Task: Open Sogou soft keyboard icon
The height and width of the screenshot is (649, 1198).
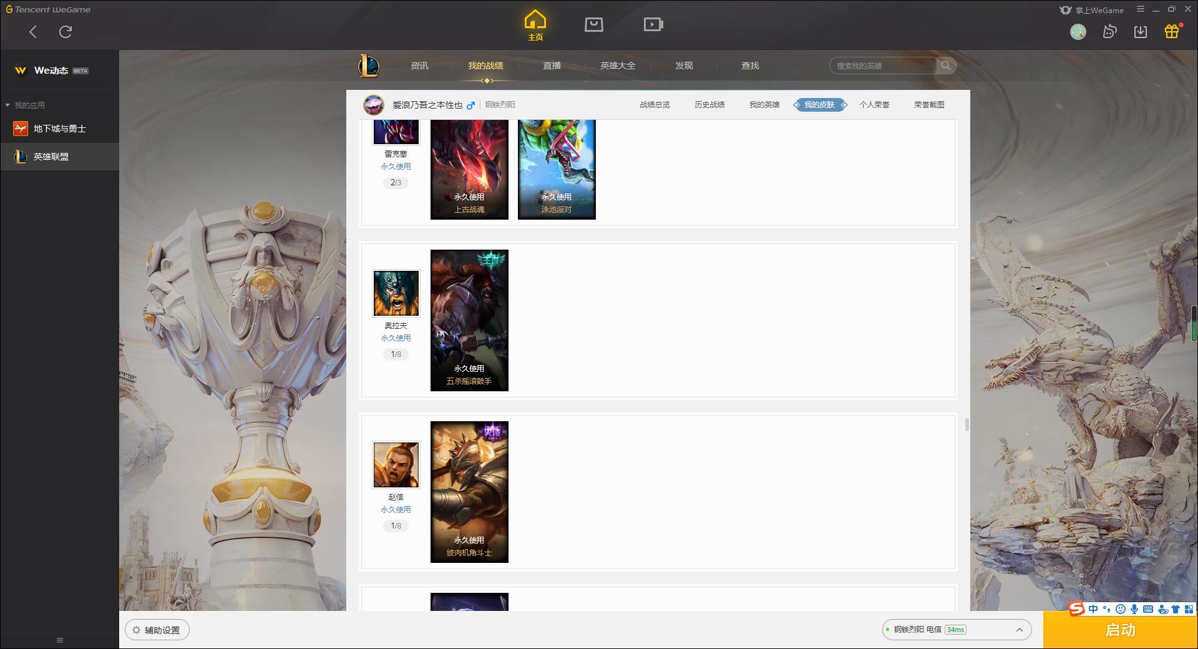Action: click(1148, 609)
